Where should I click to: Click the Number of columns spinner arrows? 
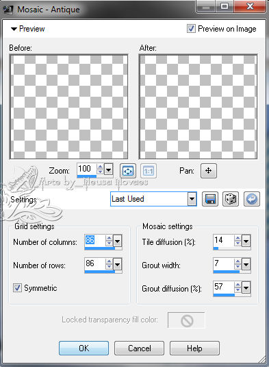point(109,241)
